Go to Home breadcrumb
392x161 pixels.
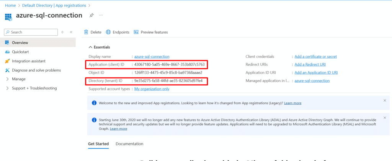click(x=10, y=5)
